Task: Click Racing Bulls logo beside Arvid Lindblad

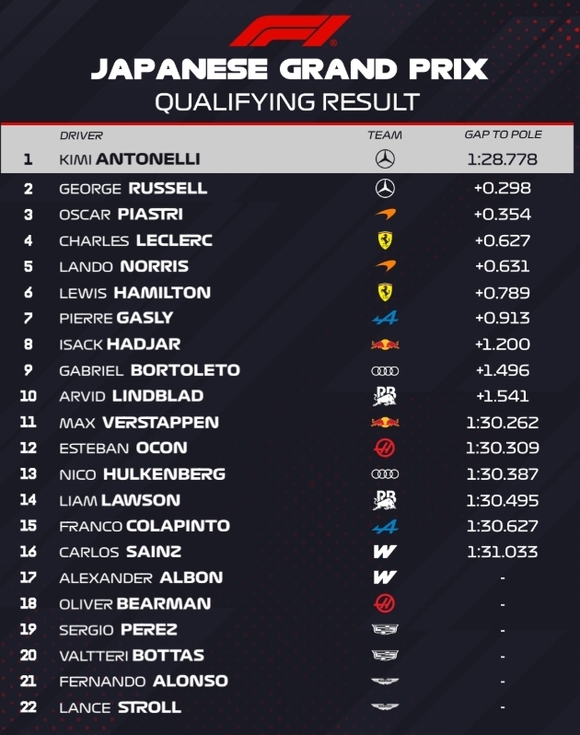Action: [385, 396]
